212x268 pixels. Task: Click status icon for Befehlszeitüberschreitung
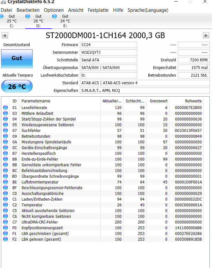(5, 170)
